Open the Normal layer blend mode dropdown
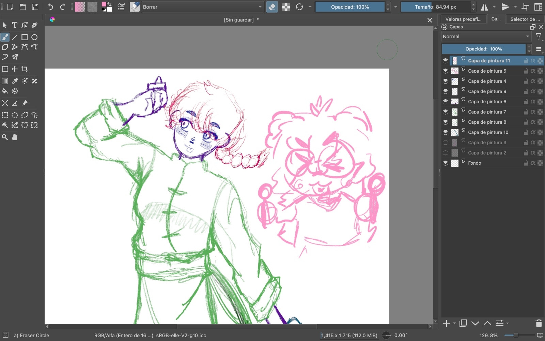The height and width of the screenshot is (341, 545). coord(486,36)
